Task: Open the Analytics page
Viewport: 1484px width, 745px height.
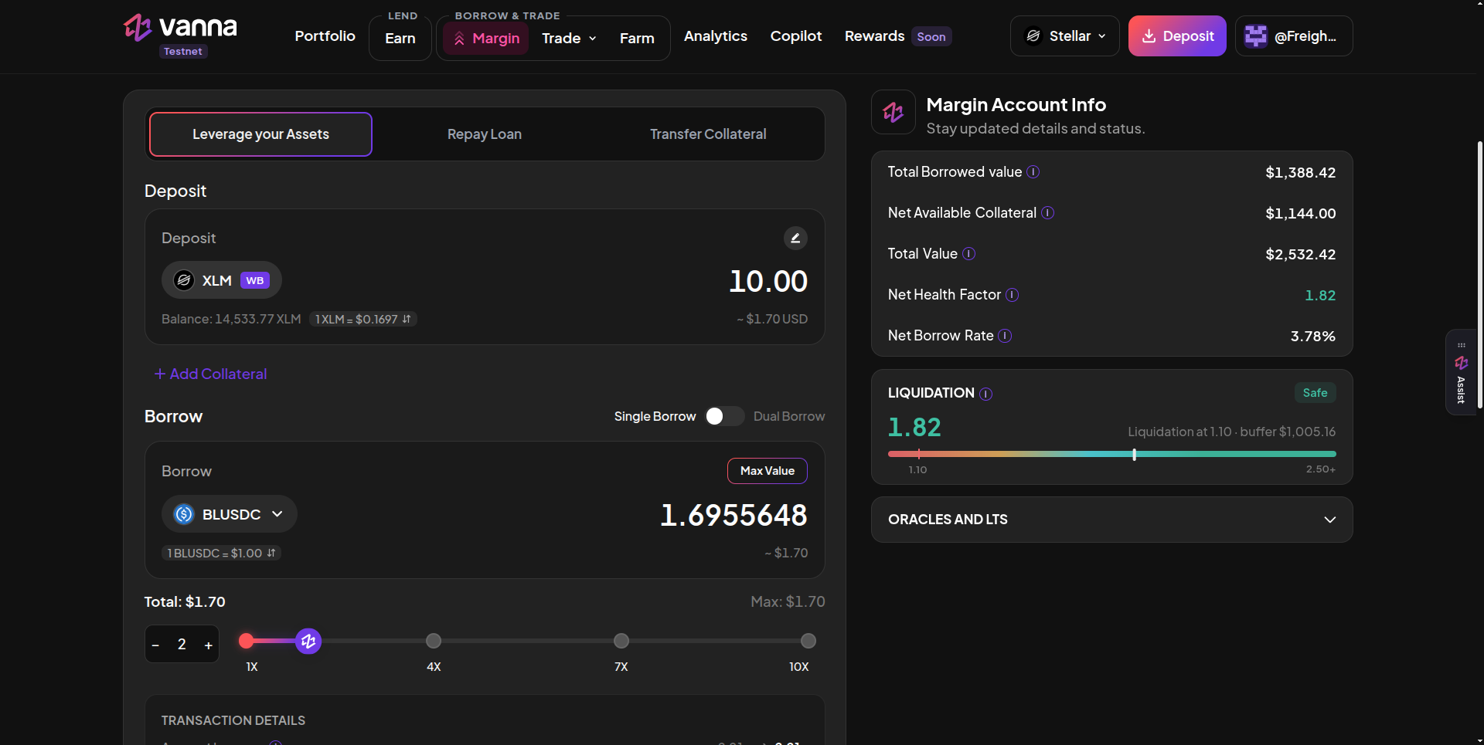Action: tap(716, 36)
